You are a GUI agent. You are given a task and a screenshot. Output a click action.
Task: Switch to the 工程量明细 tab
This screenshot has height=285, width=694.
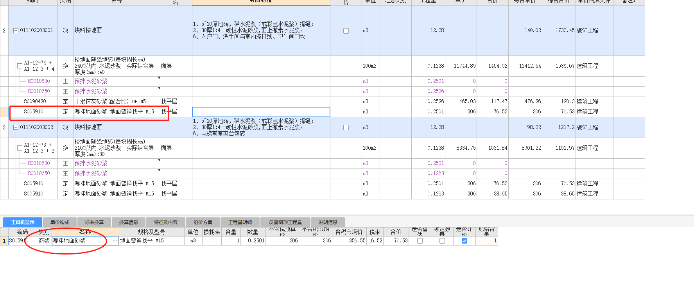pyautogui.click(x=240, y=222)
